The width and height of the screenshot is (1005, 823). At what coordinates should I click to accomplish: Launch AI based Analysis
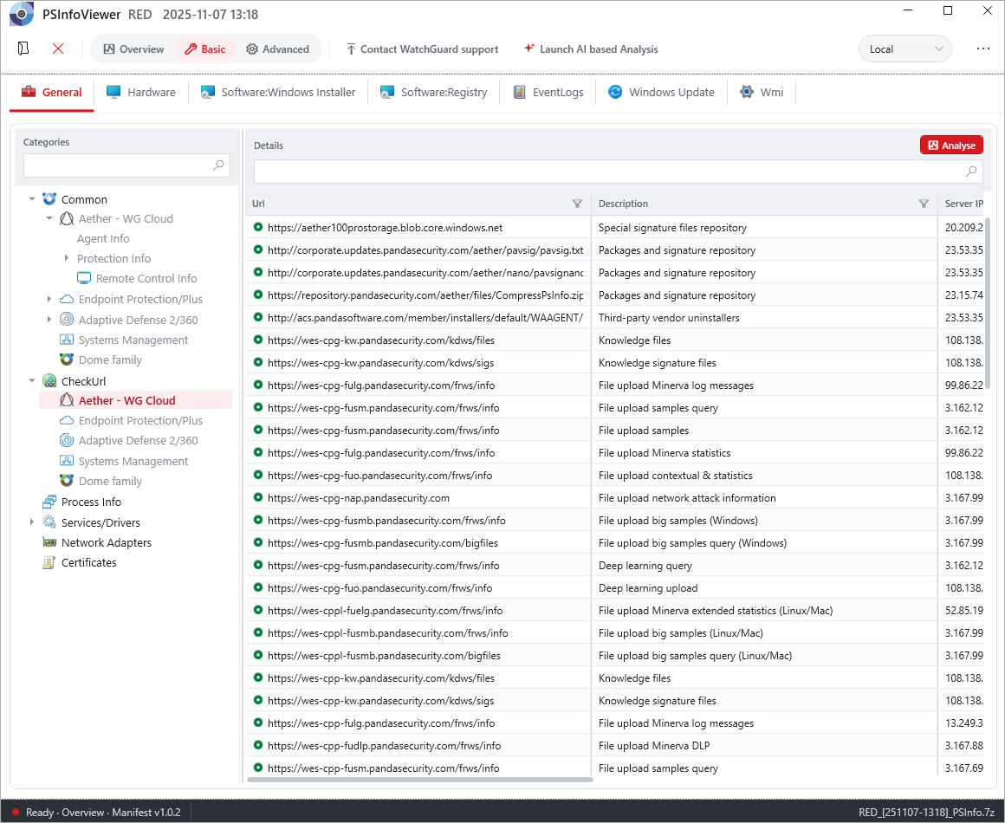point(591,49)
